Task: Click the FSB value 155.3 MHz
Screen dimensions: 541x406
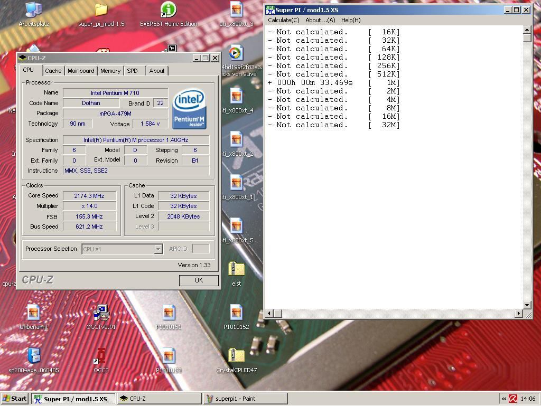Action: click(89, 216)
